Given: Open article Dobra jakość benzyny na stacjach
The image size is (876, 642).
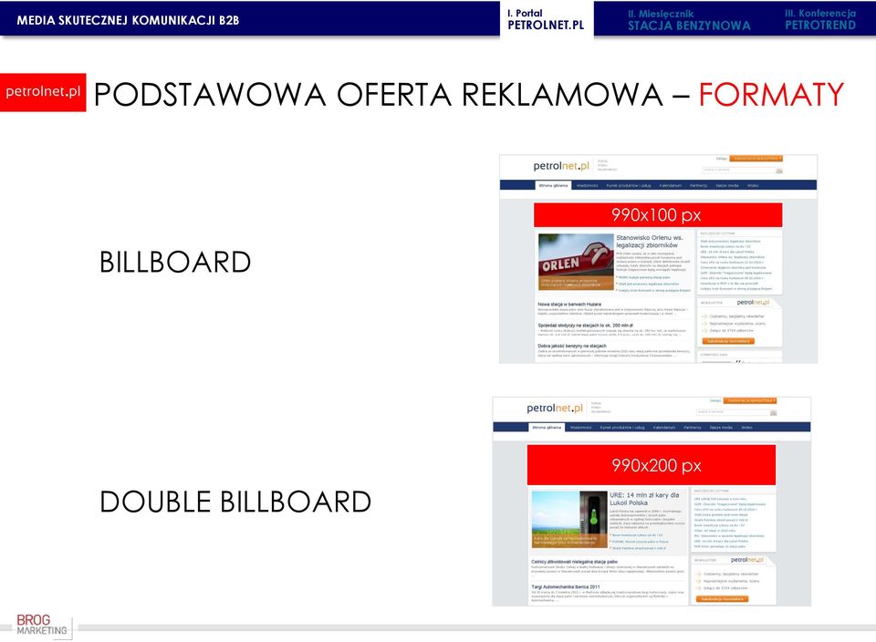Looking at the screenshot, I should tap(572, 346).
